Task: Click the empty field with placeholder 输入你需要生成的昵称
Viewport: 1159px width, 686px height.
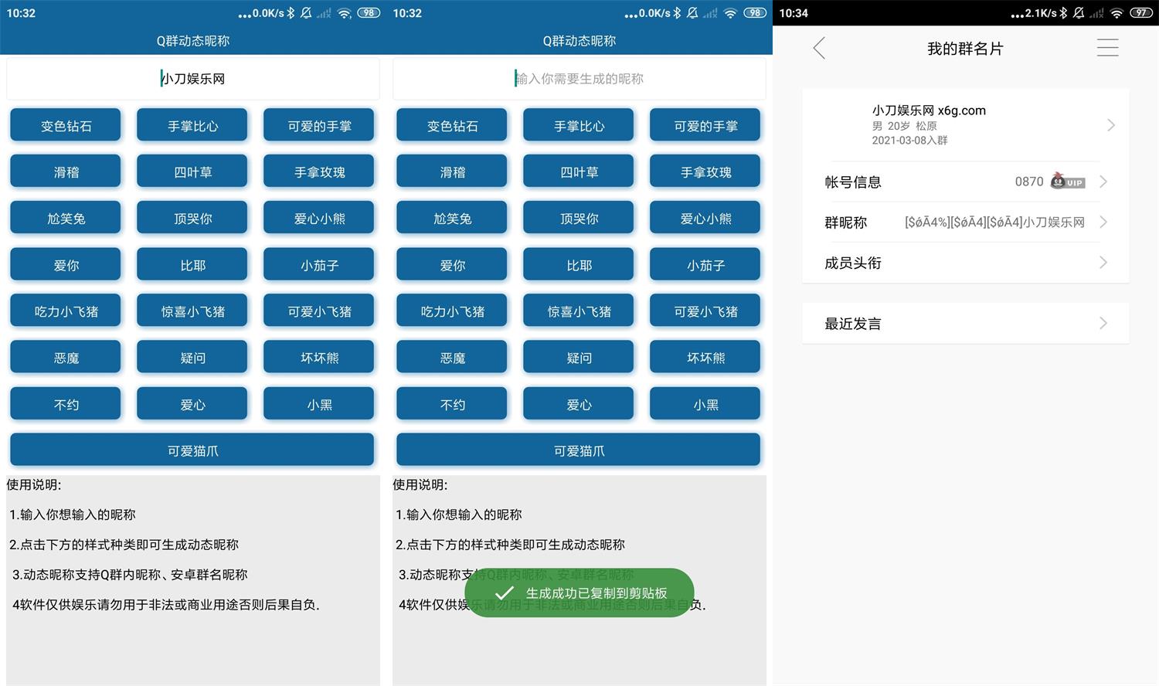Action: point(579,79)
